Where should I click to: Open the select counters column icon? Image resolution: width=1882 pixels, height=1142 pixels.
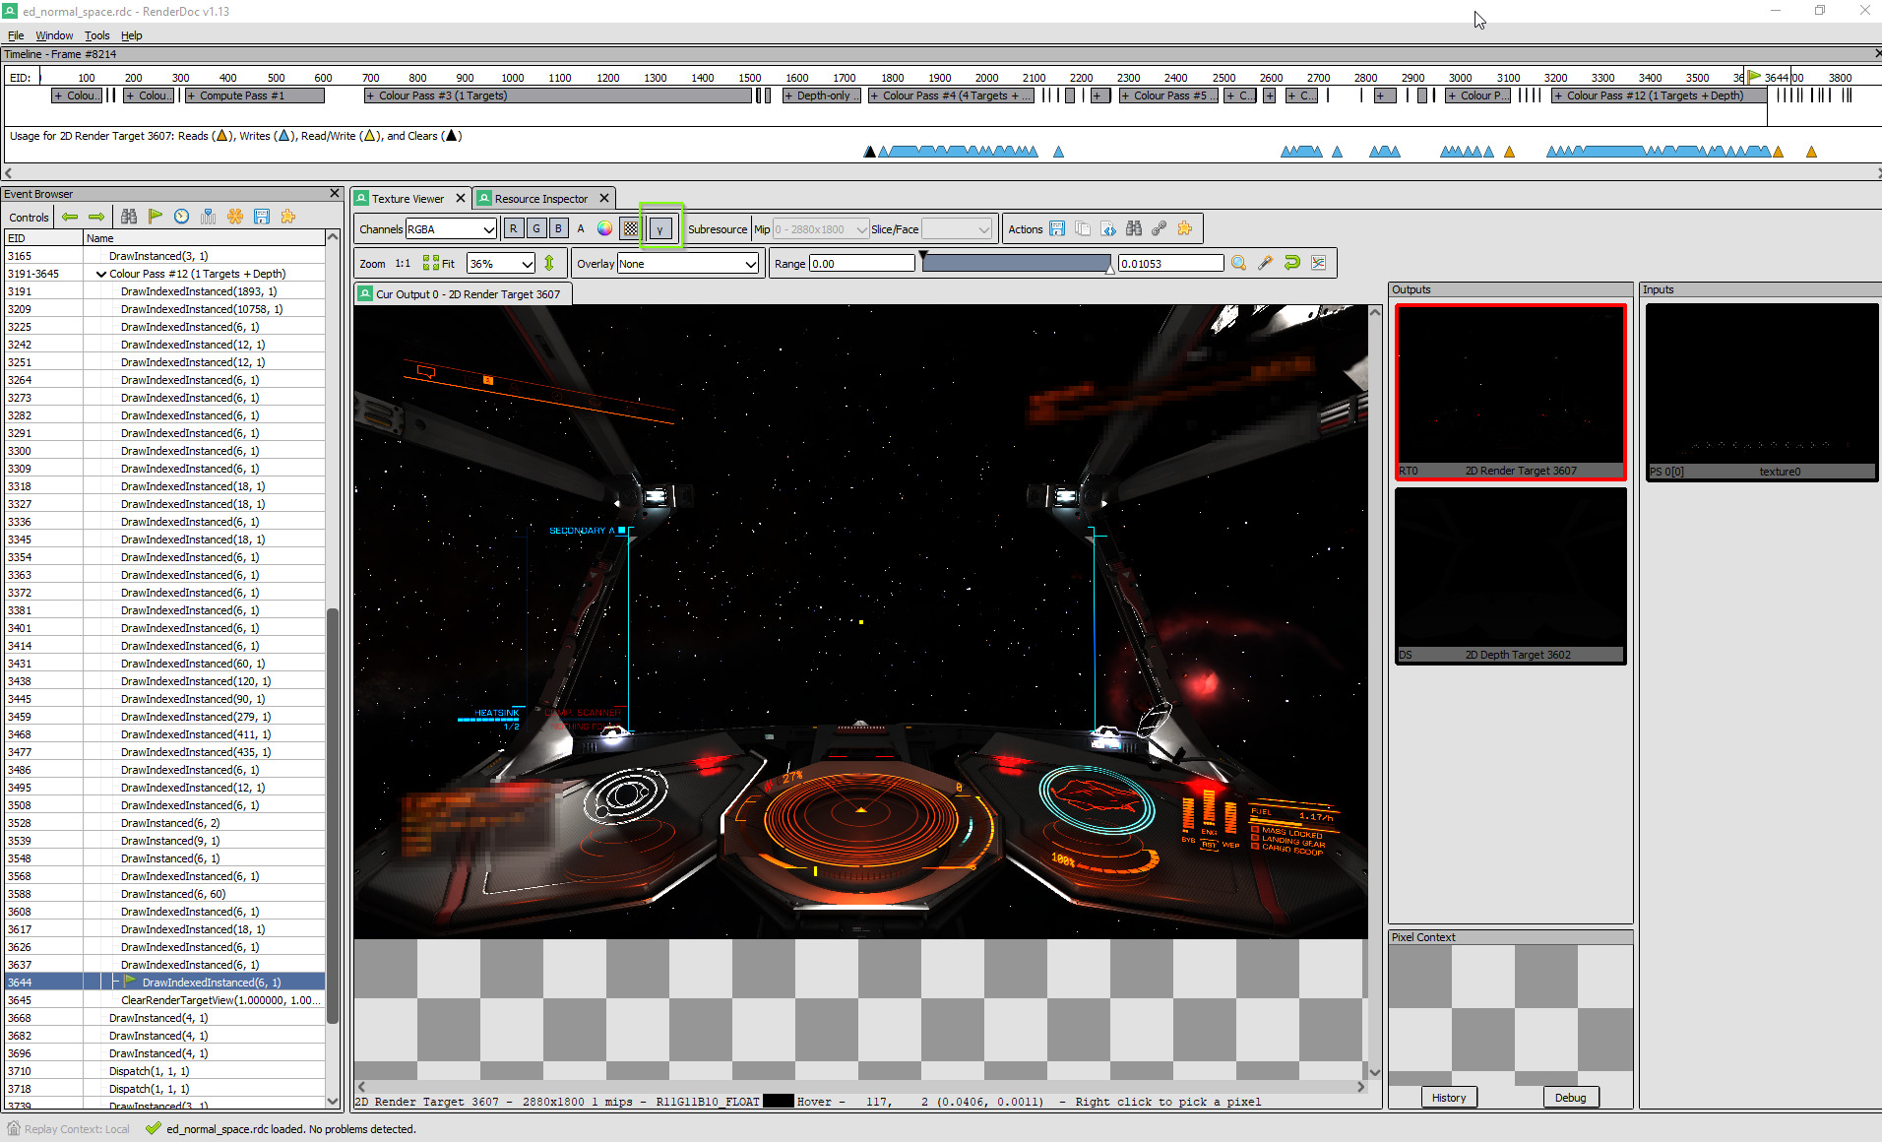pyautogui.click(x=209, y=217)
